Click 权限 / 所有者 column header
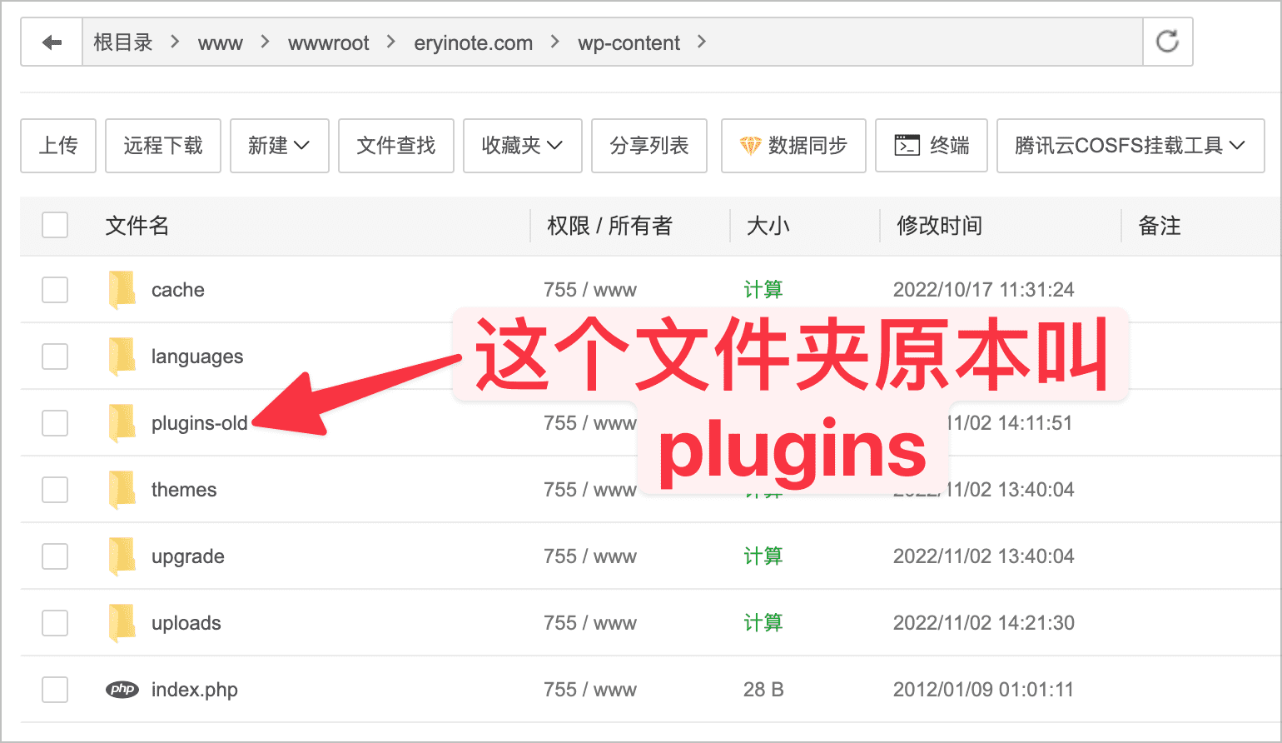Screen dimensions: 1282x743 point(609,225)
